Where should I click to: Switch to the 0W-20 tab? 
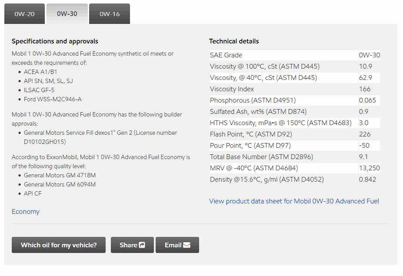coord(24,14)
